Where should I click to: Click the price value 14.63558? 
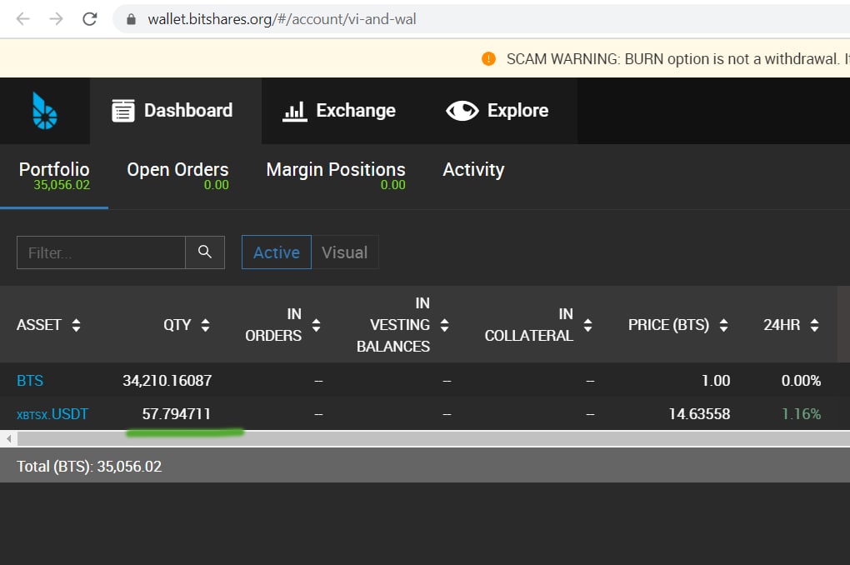[699, 414]
